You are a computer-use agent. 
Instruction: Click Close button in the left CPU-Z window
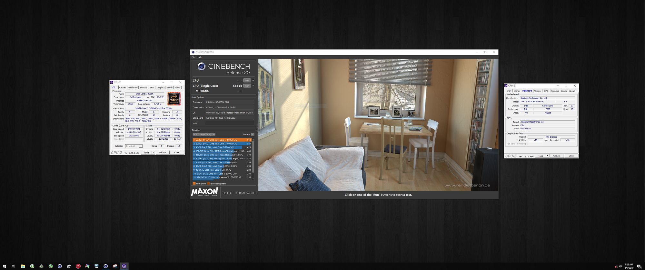click(x=177, y=153)
